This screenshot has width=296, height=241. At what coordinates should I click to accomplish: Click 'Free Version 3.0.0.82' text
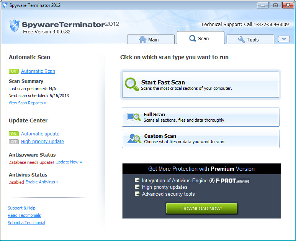pyautogui.click(x=47, y=31)
